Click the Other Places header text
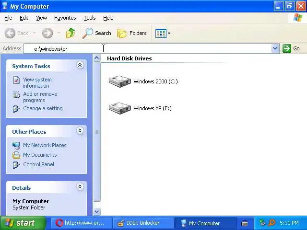Screen dimensions: 307x230 coord(29,132)
